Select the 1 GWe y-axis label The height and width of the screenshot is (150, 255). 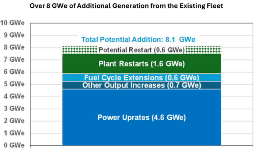14,133
